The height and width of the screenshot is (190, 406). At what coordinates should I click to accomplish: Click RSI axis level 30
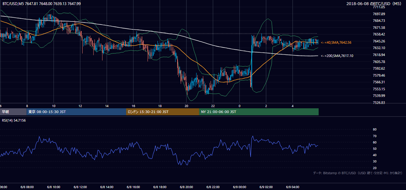tap(375, 161)
